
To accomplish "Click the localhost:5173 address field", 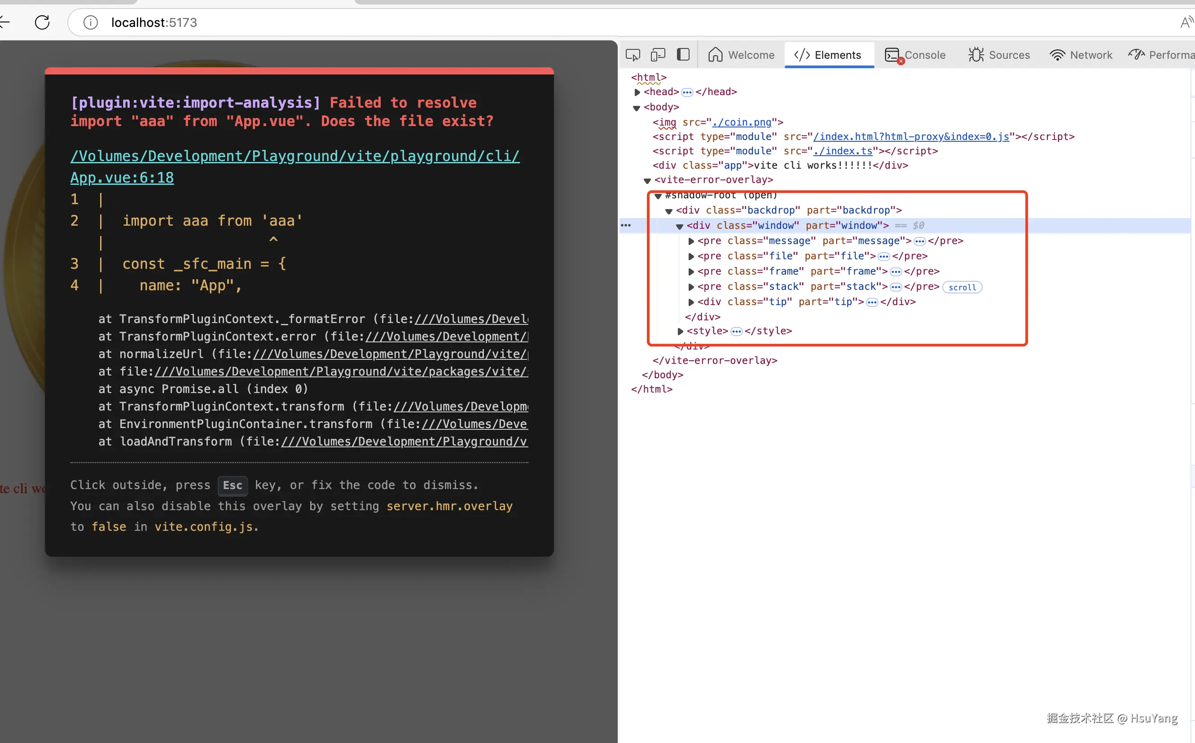I will pos(154,22).
